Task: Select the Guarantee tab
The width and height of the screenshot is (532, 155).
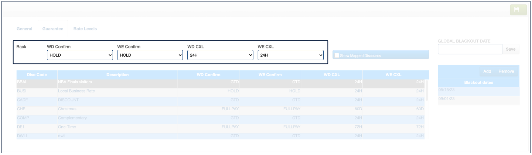Action: point(52,29)
